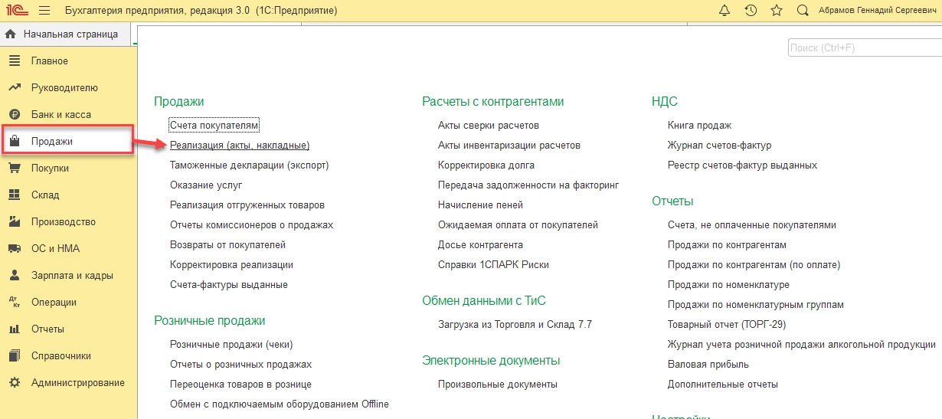
Task: Open notifications bell icon
Action: [724, 11]
